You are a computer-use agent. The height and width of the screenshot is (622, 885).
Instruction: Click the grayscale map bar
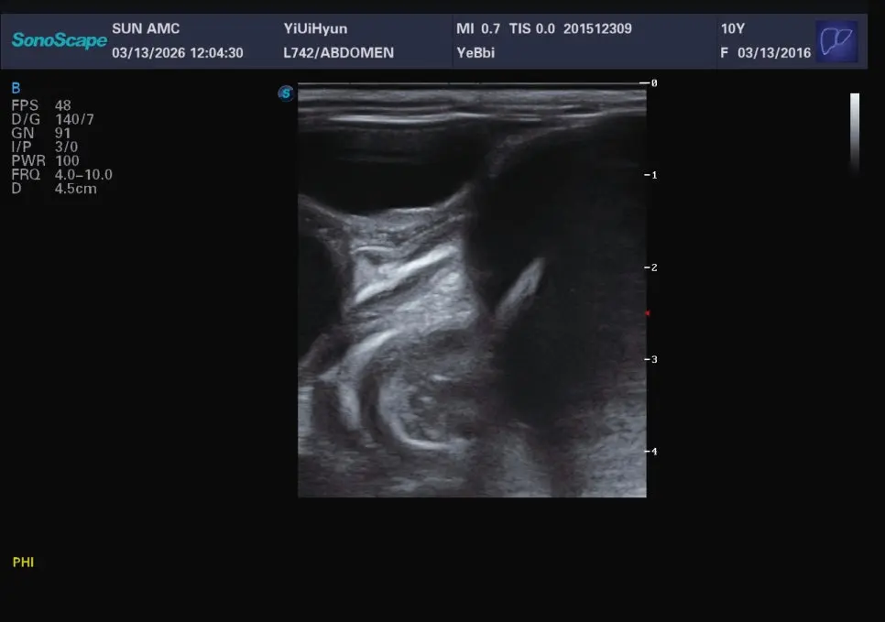(x=855, y=133)
